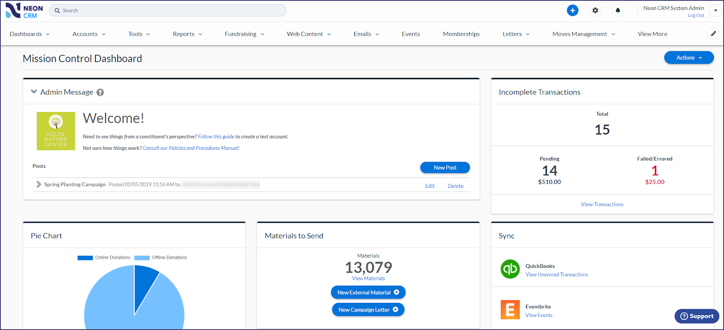Click New Campaign Letter button

pyautogui.click(x=368, y=310)
